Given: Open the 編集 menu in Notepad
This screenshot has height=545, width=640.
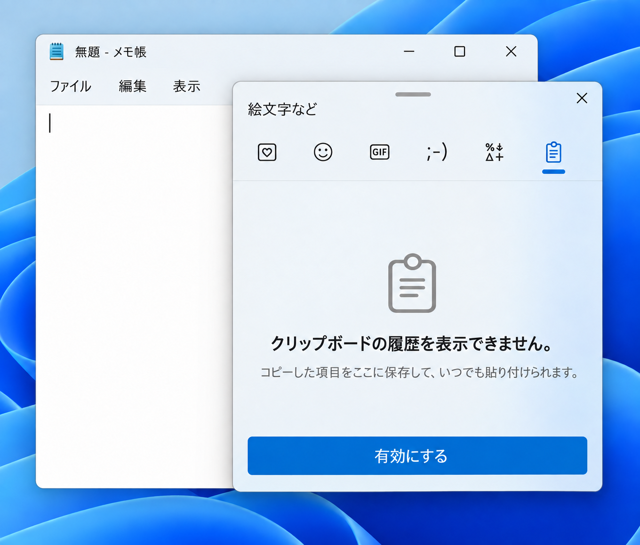Looking at the screenshot, I should (x=133, y=86).
